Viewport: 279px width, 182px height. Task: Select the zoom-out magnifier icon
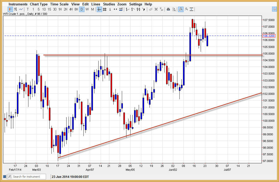pos(186,9)
